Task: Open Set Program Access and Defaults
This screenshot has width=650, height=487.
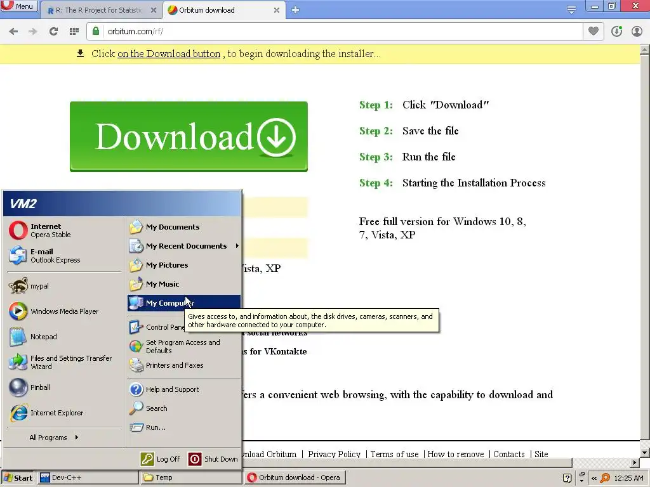Action: click(184, 346)
